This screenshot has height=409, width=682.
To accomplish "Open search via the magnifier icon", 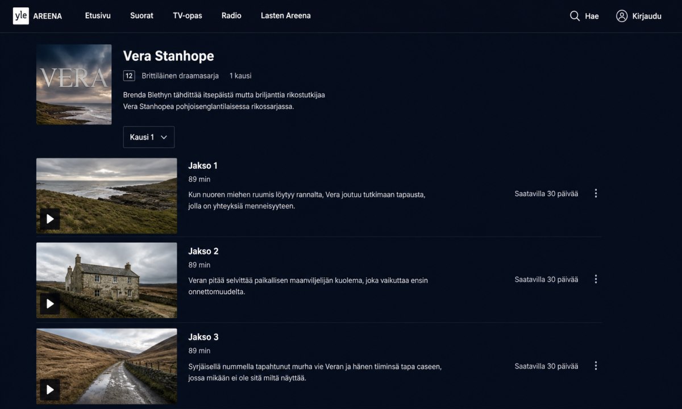I will [575, 16].
